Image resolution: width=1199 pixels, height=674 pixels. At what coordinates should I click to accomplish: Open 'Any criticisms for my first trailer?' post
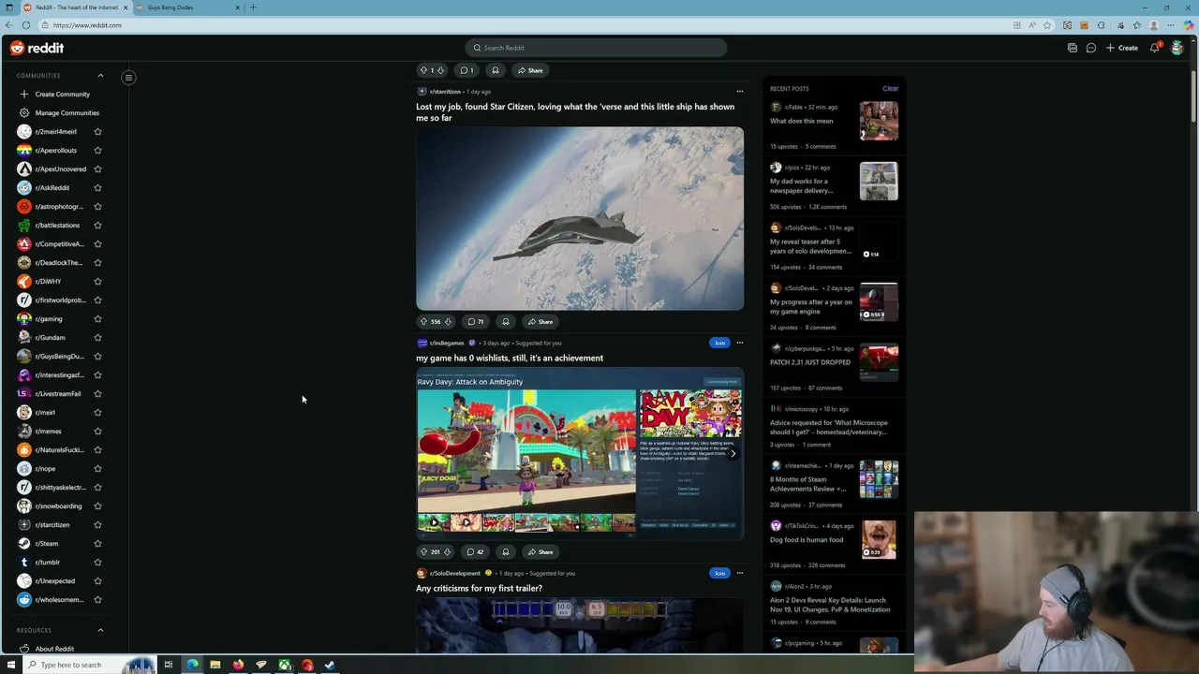479,588
